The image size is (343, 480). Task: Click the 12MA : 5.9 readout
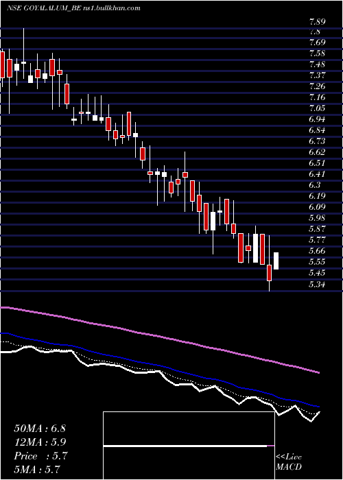tap(40, 442)
